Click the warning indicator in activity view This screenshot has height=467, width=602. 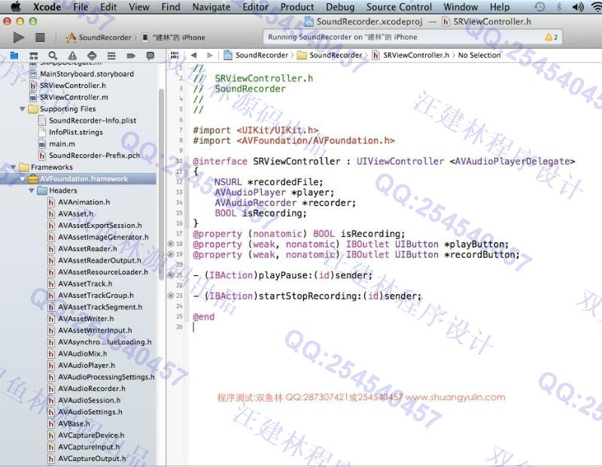pos(551,37)
